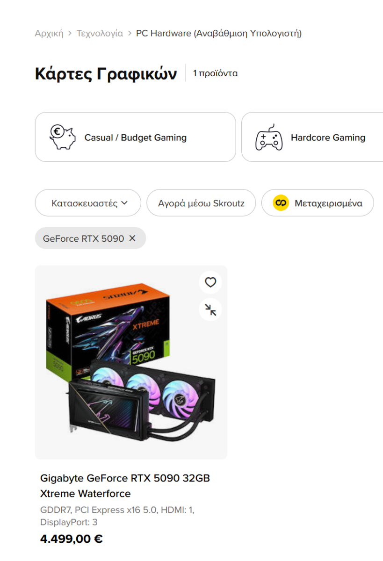The image size is (383, 561).
Task: Toggle the Μεταχειρισμένα filter label
Action: [328, 203]
